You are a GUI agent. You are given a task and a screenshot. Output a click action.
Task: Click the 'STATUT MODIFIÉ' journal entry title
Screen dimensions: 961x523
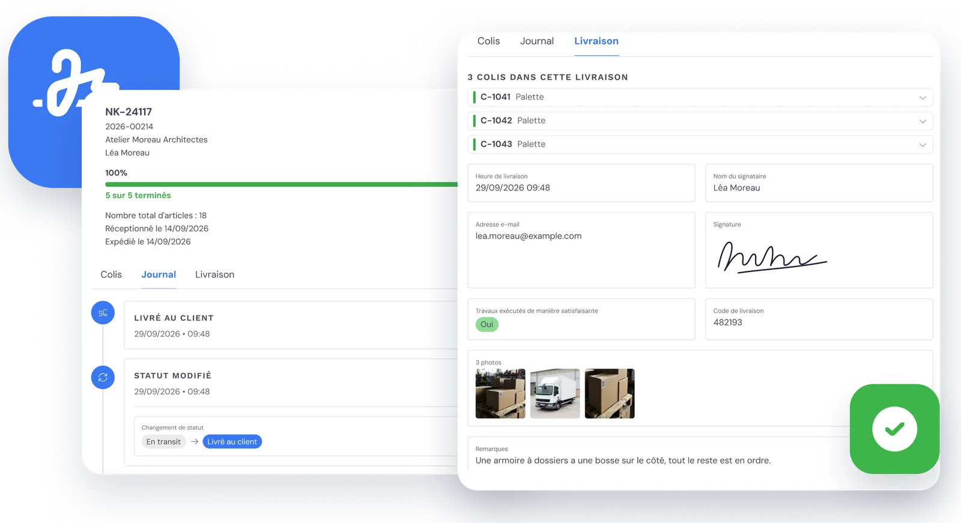click(173, 375)
